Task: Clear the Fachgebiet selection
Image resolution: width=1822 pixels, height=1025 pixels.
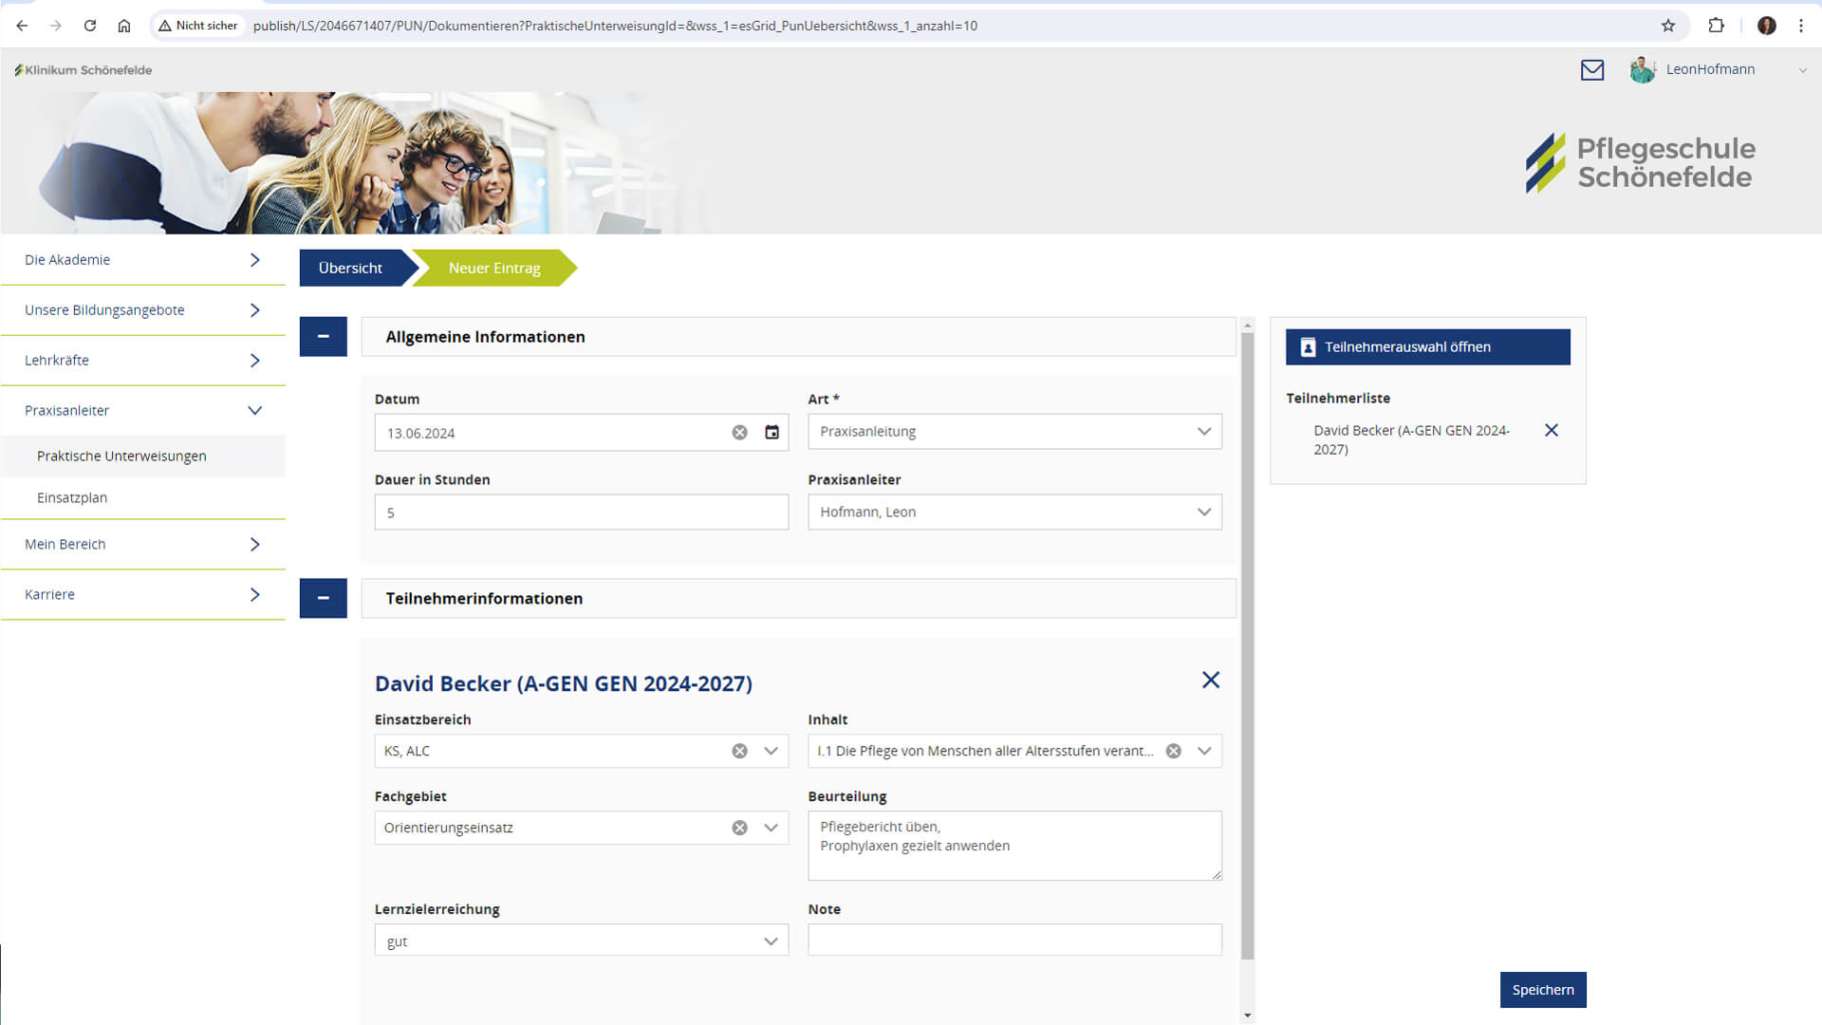Action: [739, 828]
